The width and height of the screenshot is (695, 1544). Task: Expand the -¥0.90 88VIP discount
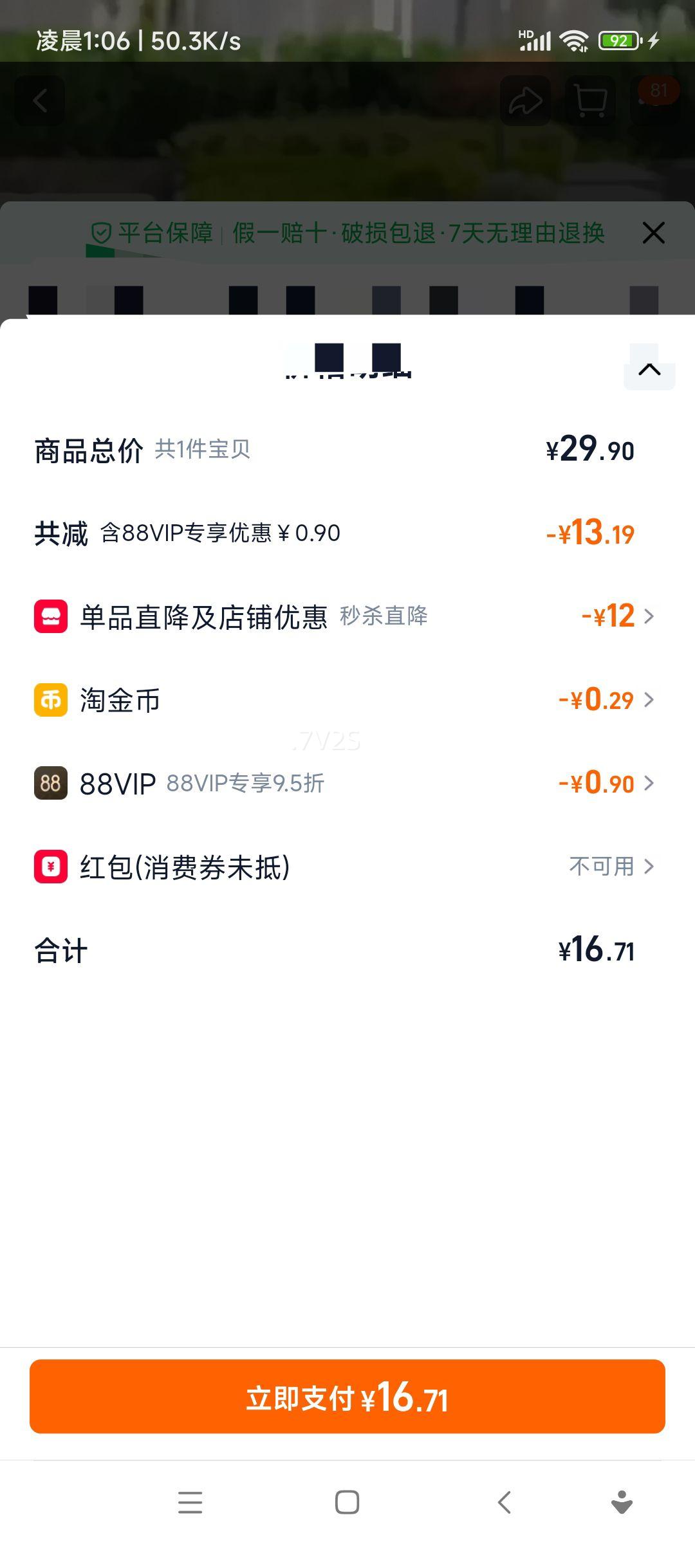(606, 783)
